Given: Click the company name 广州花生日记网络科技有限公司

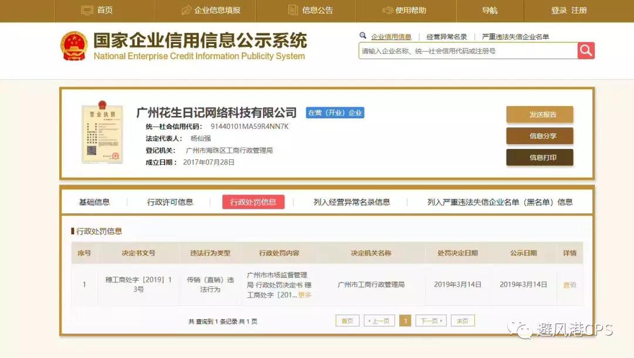Looking at the screenshot, I should [217, 112].
